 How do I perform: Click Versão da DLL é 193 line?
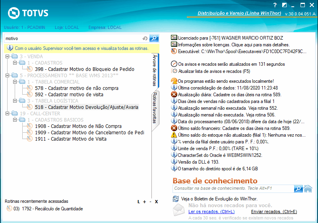click(198, 162)
